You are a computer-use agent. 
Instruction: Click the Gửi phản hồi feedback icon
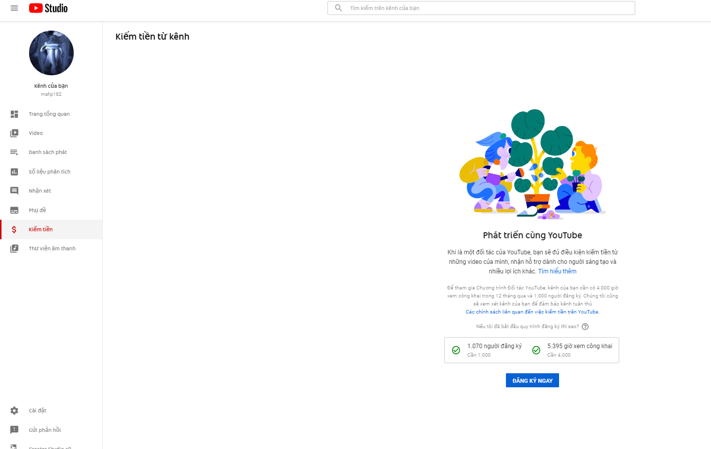[14, 430]
